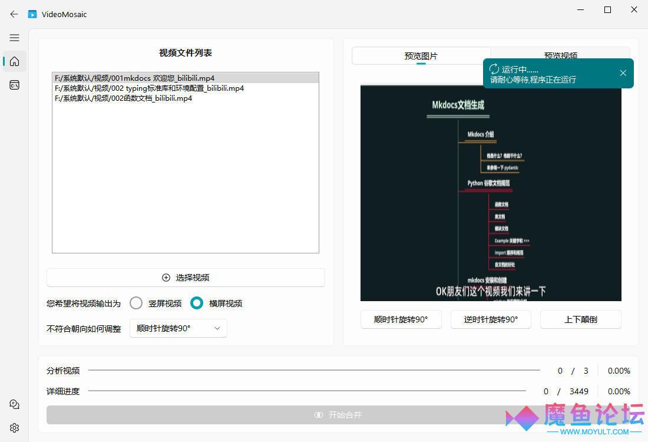Viewport: 648px width, 442px height.
Task: Click 逆时针旋转90° preview button
Action: [491, 319]
